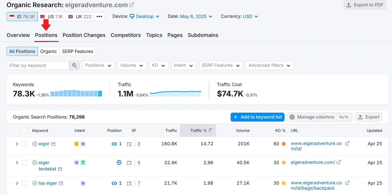
Task: Go to the Pages tab
Action: (175, 35)
